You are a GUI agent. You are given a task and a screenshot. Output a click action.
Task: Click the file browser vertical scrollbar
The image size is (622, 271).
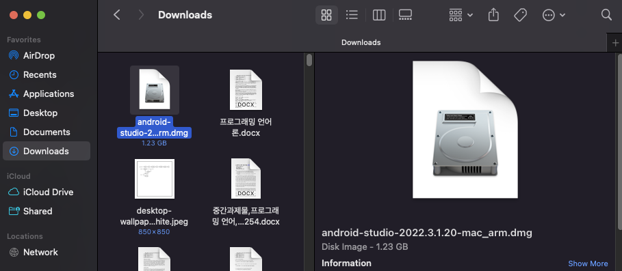[309, 60]
